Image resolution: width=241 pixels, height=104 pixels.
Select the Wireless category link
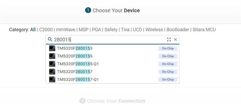tap(154, 30)
